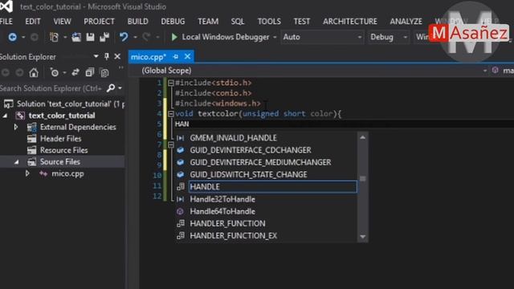Open the PROJECT menu
Viewport: 514px width, 289px height.
pyautogui.click(x=99, y=22)
